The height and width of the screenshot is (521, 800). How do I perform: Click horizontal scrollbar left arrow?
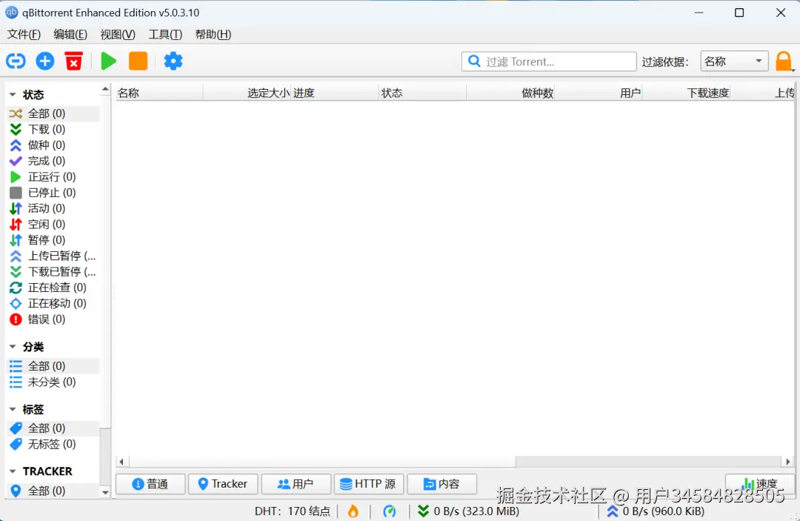click(121, 462)
